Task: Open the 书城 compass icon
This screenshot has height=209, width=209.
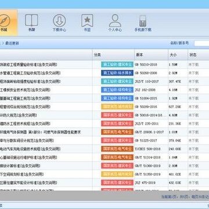Action: [x=4, y=21]
